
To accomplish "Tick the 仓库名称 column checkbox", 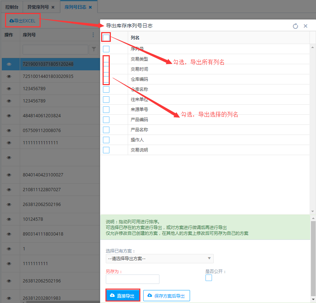I will [x=106, y=89].
